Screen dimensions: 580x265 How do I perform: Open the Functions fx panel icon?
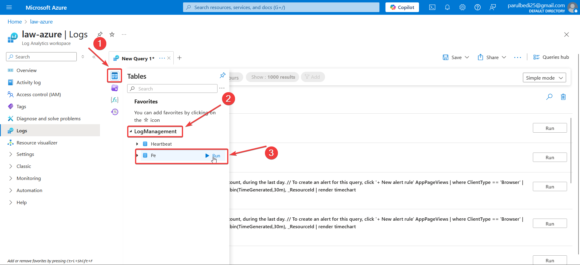point(114,100)
